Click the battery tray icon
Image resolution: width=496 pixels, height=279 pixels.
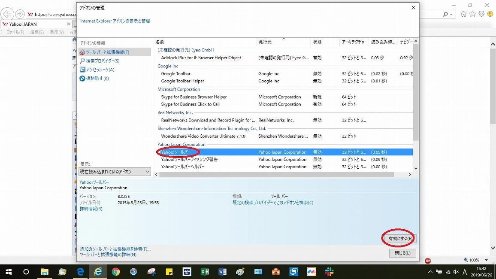(x=439, y=272)
